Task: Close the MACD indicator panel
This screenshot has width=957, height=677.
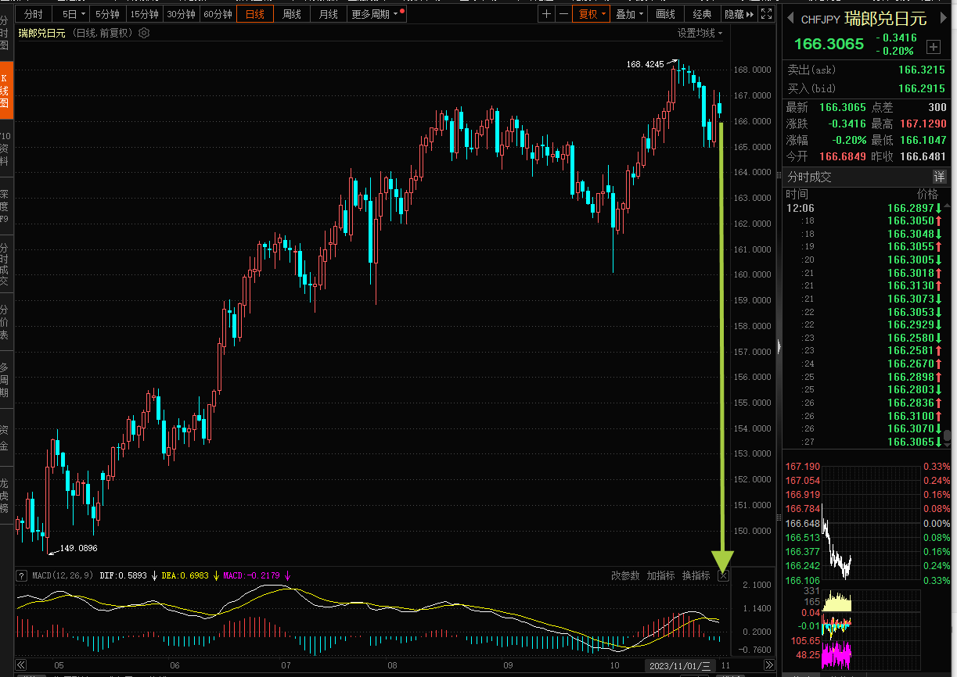Action: click(723, 575)
